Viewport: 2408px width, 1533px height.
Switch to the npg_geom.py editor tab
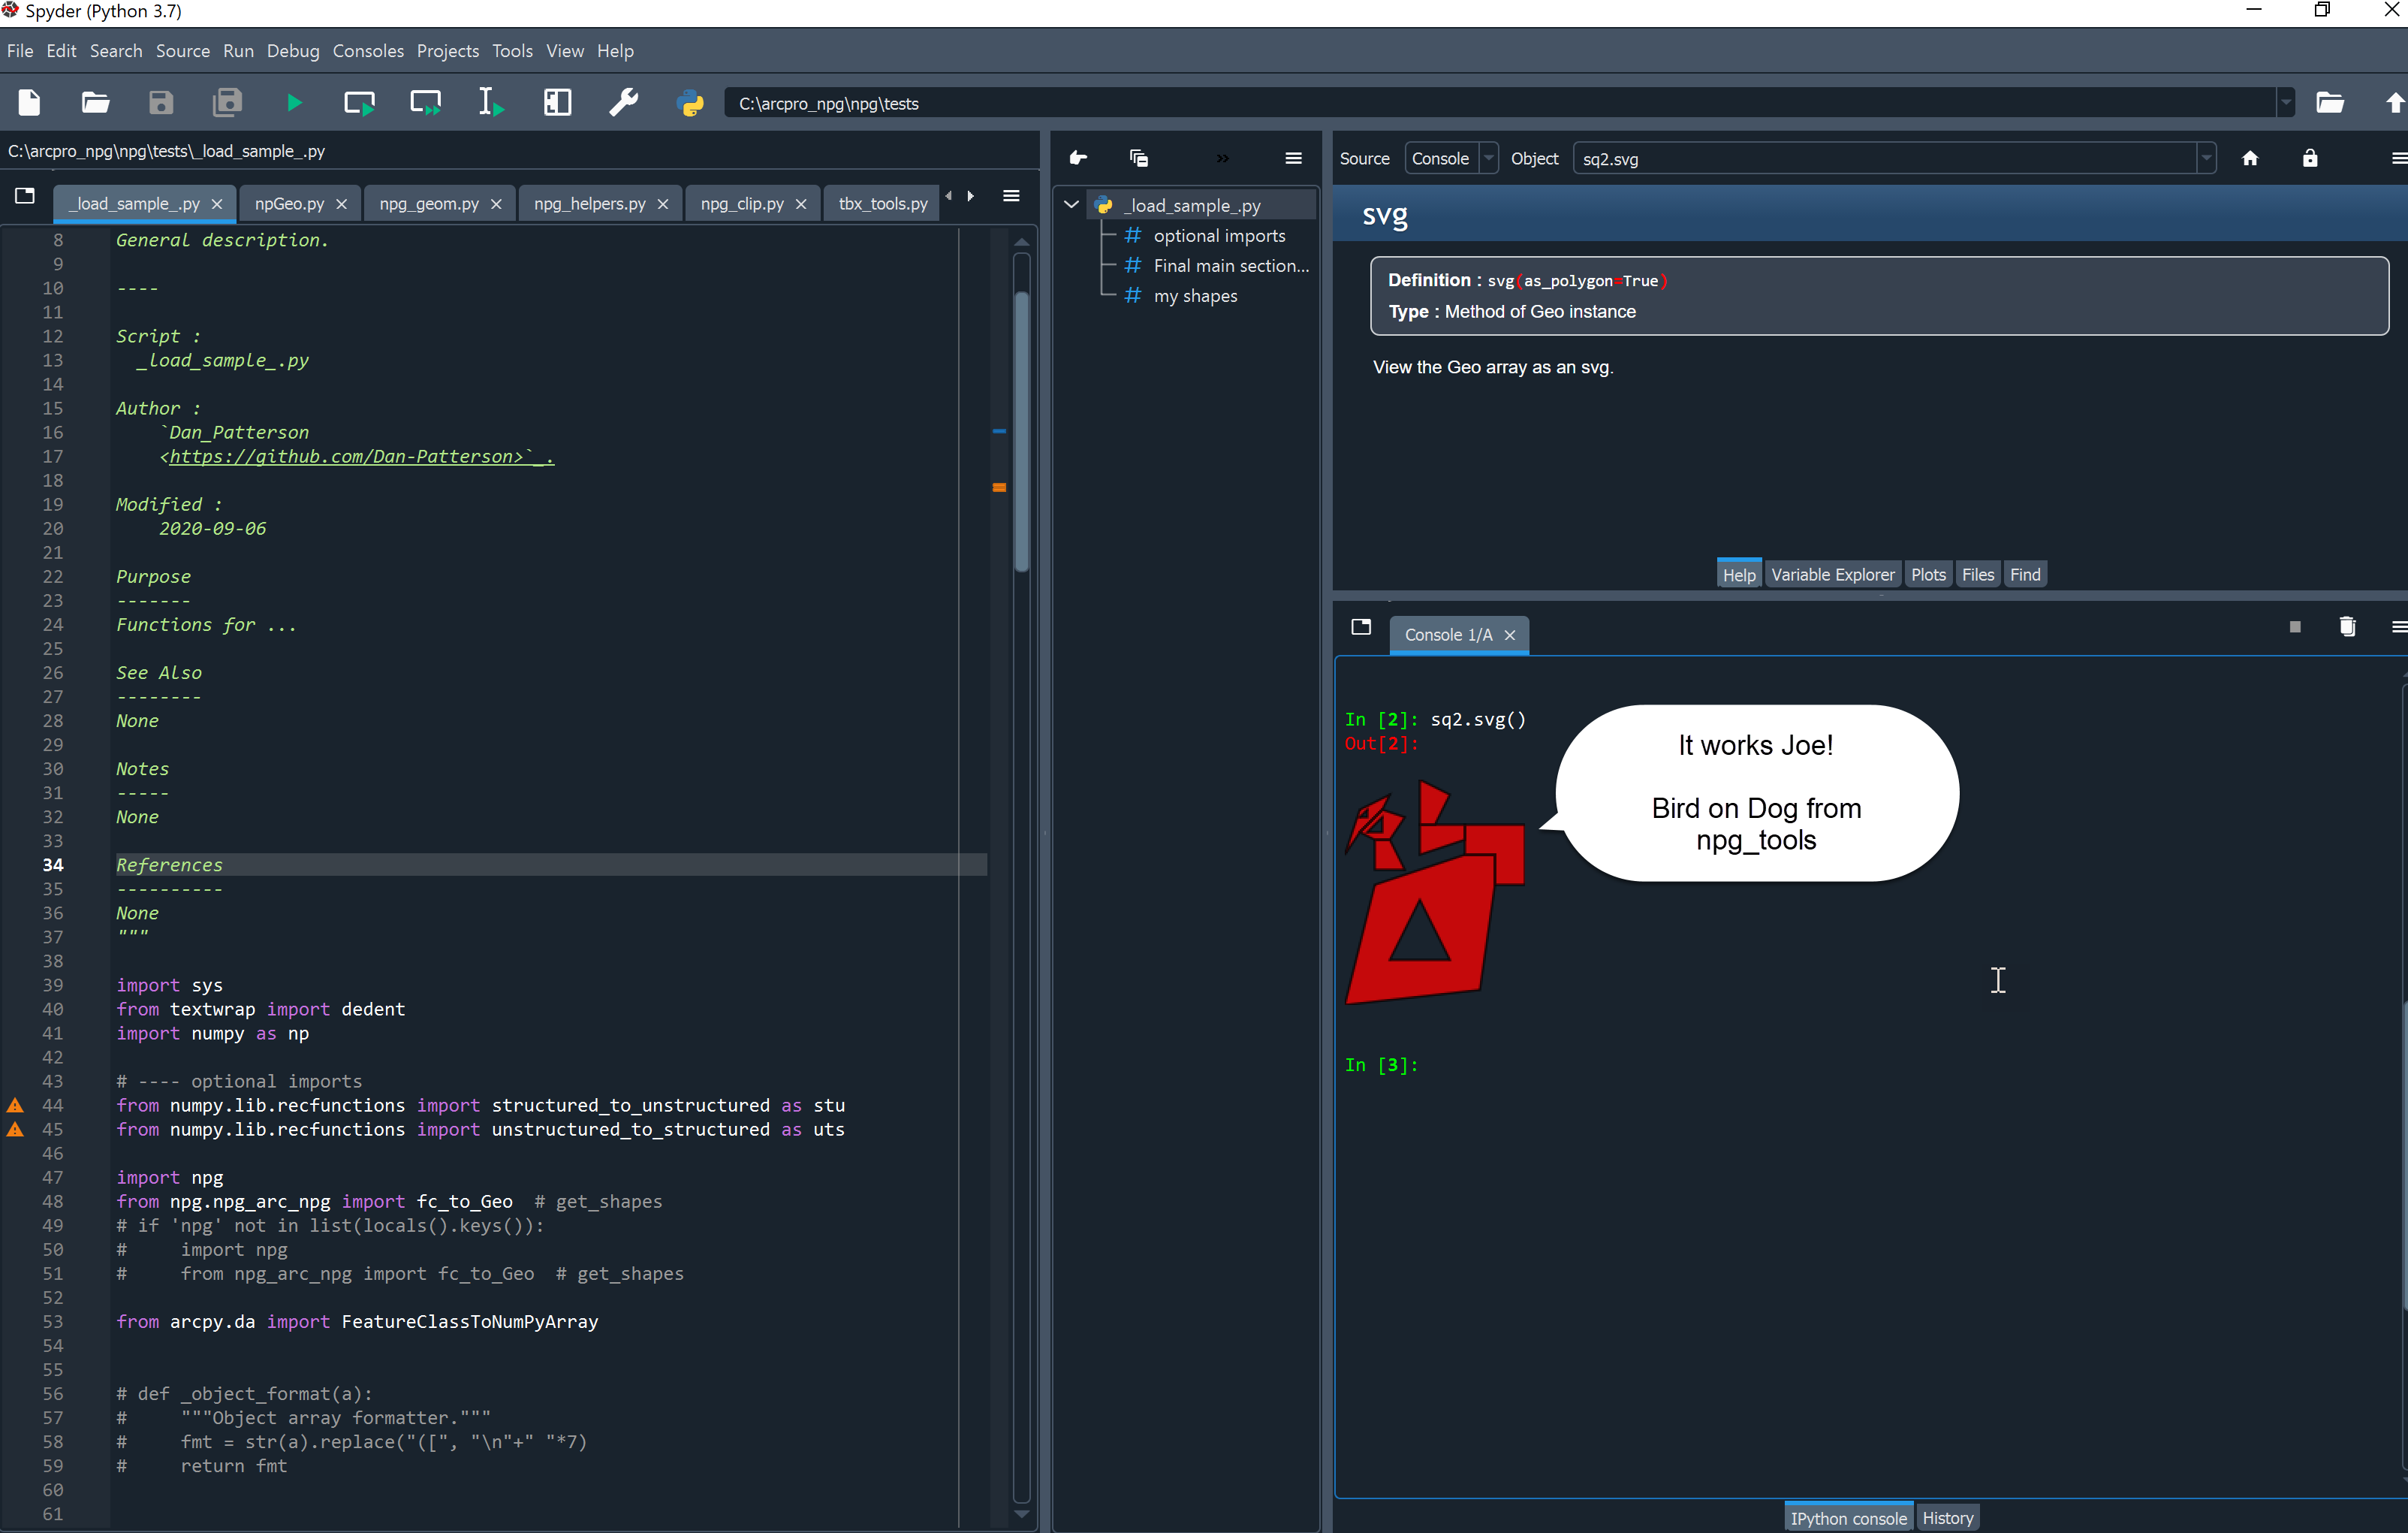[x=429, y=203]
